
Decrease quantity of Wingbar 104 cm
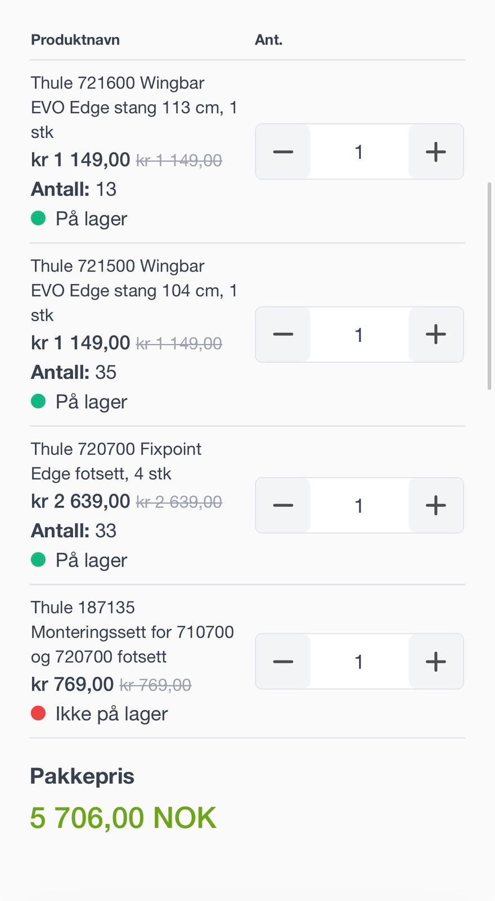click(283, 334)
